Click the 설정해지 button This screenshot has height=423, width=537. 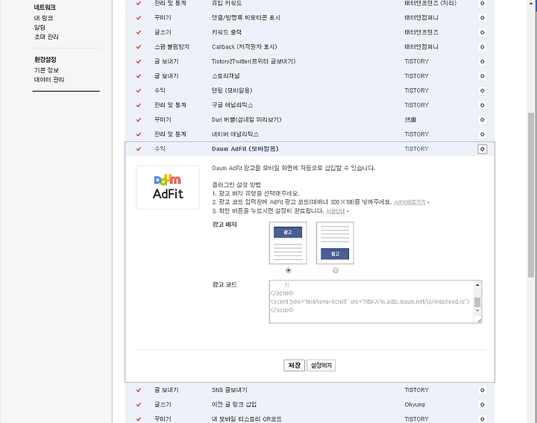pyautogui.click(x=321, y=366)
